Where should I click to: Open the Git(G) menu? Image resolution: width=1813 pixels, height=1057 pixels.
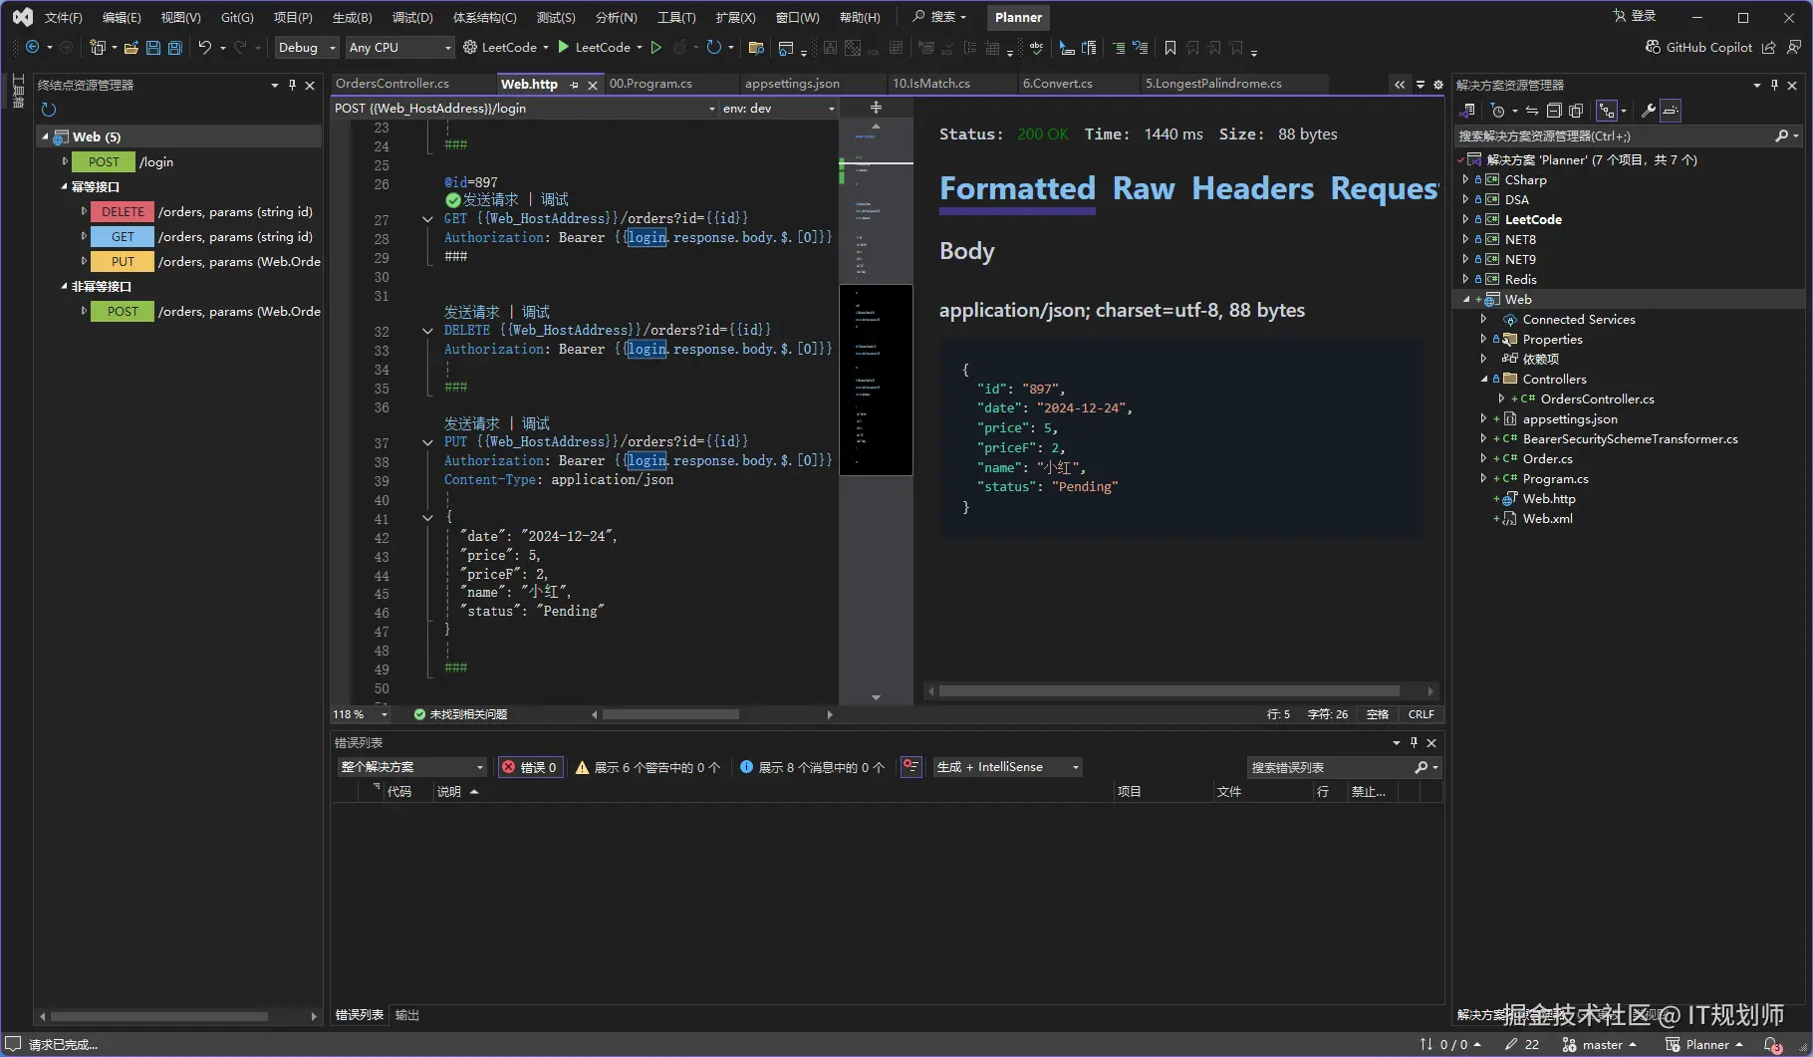[x=237, y=18]
